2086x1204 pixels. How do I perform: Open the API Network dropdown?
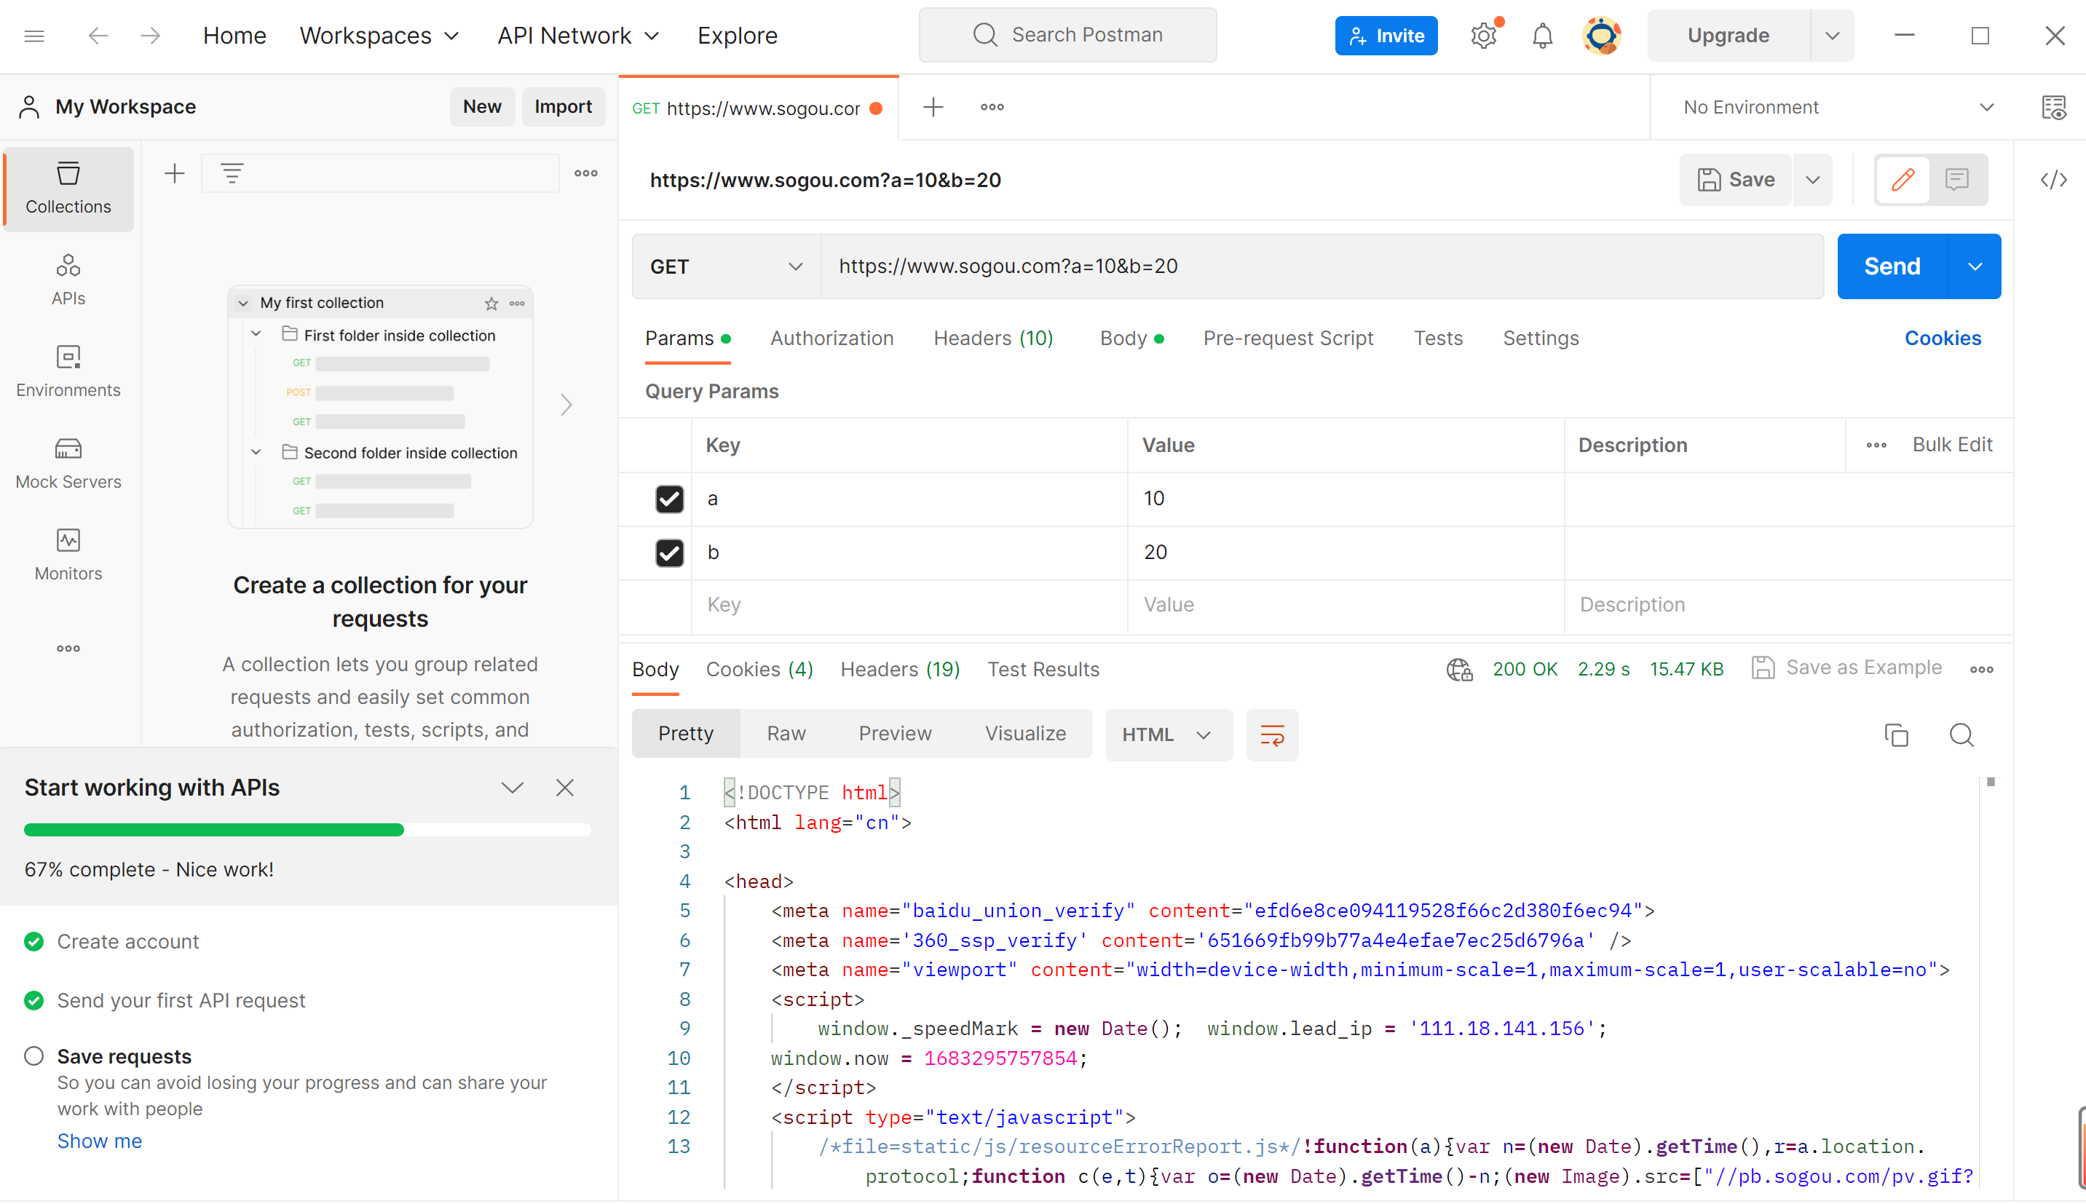(x=578, y=36)
